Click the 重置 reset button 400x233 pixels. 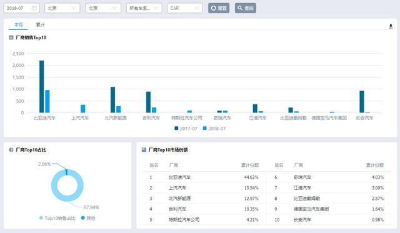219,8
